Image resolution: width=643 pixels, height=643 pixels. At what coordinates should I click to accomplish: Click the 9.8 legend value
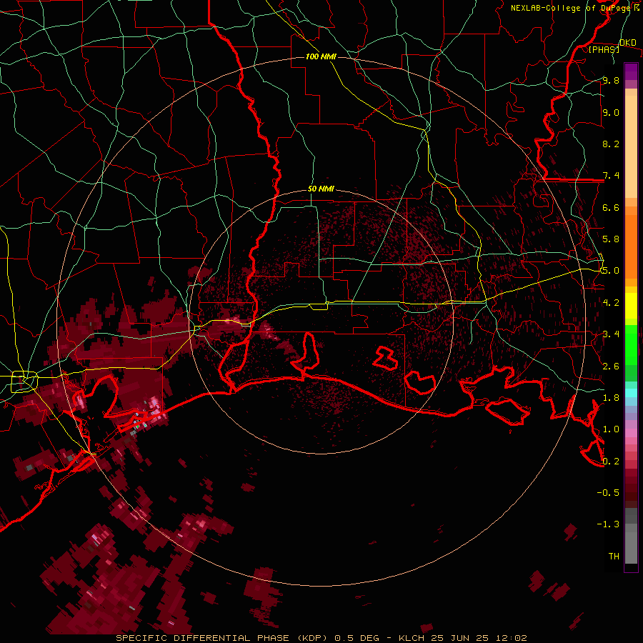(x=611, y=81)
